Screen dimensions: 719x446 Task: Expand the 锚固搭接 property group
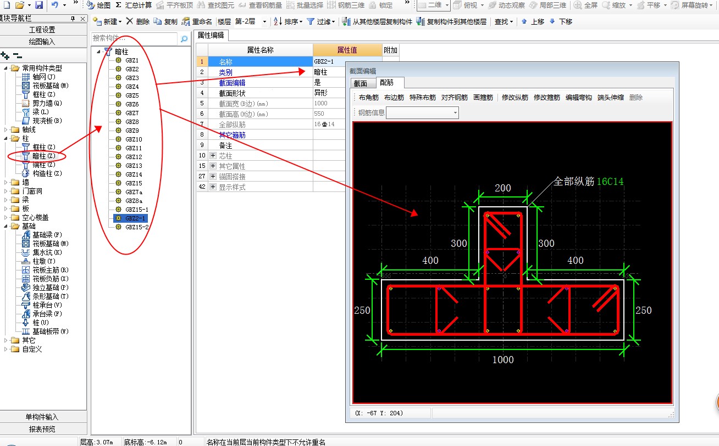point(213,177)
